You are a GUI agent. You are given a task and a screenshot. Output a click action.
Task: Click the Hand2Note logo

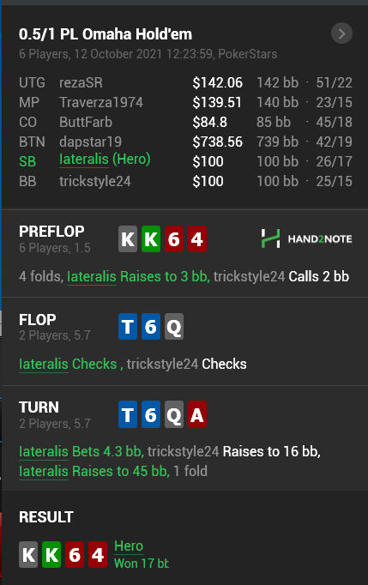306,238
